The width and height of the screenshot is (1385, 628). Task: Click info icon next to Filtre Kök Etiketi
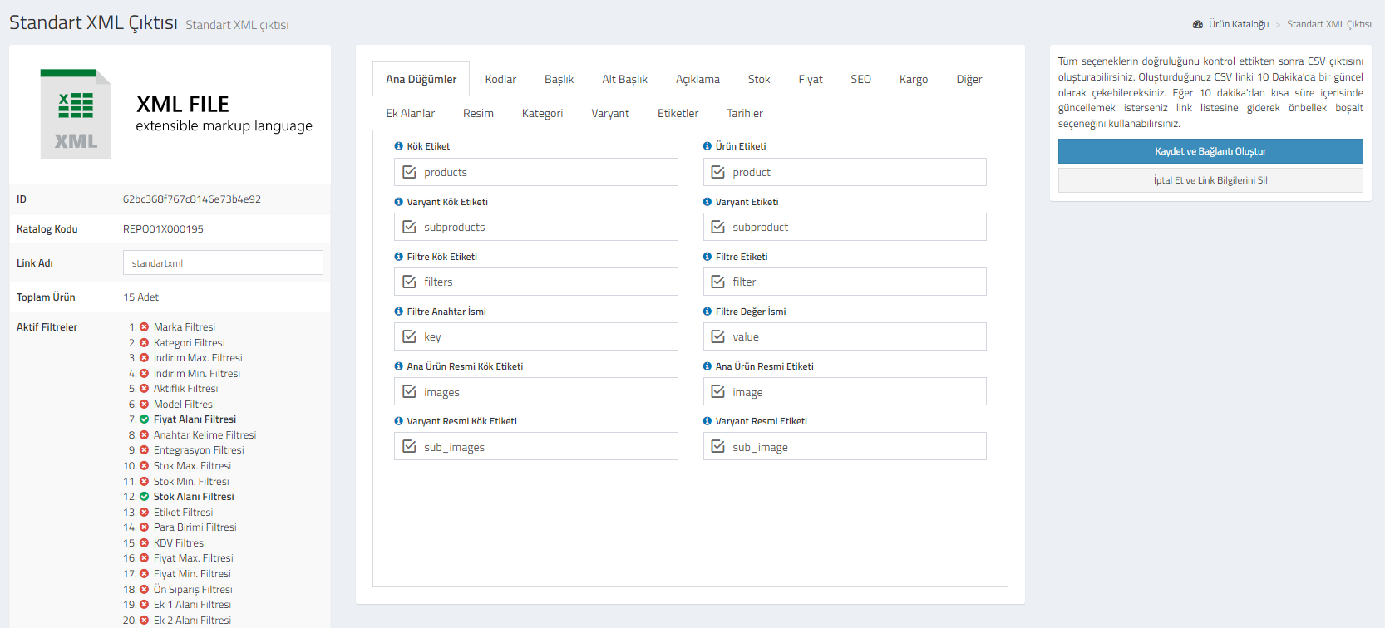pos(398,257)
